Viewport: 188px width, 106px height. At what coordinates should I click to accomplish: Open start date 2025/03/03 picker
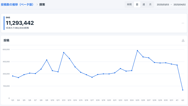[x=163, y=5]
